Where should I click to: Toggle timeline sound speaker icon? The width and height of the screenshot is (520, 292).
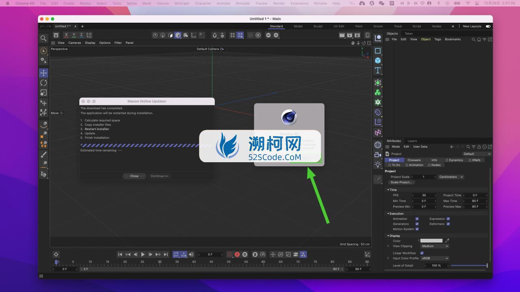[x=191, y=254]
